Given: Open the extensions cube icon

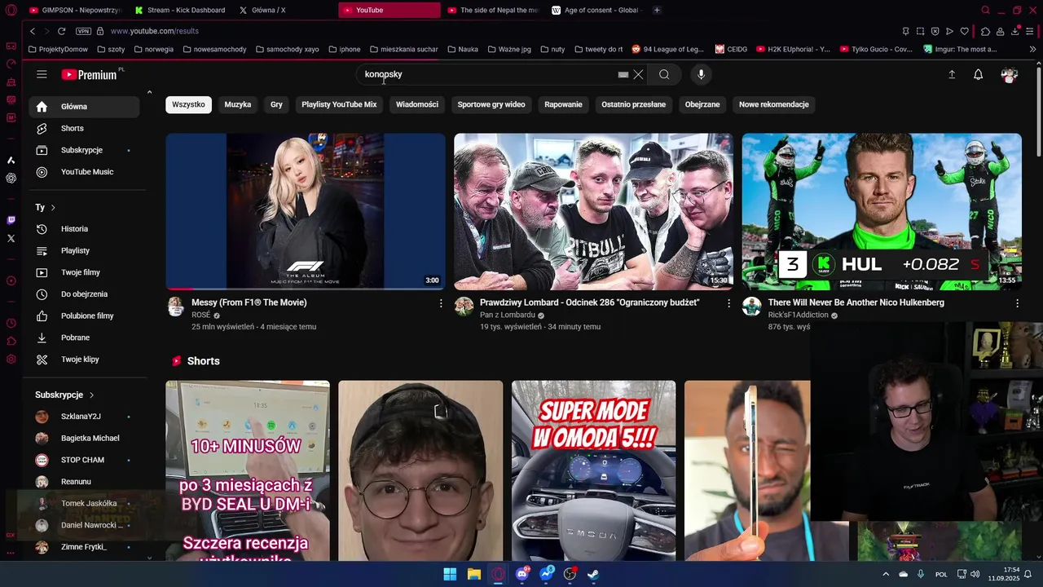Looking at the screenshot, I should tap(985, 31).
